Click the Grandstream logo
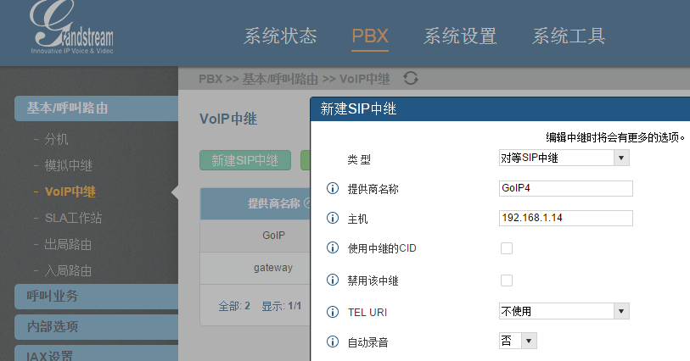Viewport: 690px width, 361px height. click(71, 27)
